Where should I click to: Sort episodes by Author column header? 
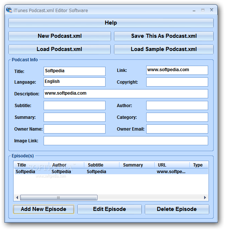pyautogui.click(x=67, y=165)
